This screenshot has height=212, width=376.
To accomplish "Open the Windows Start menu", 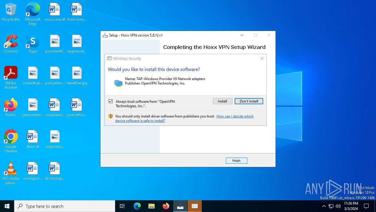I will (x=7, y=206).
